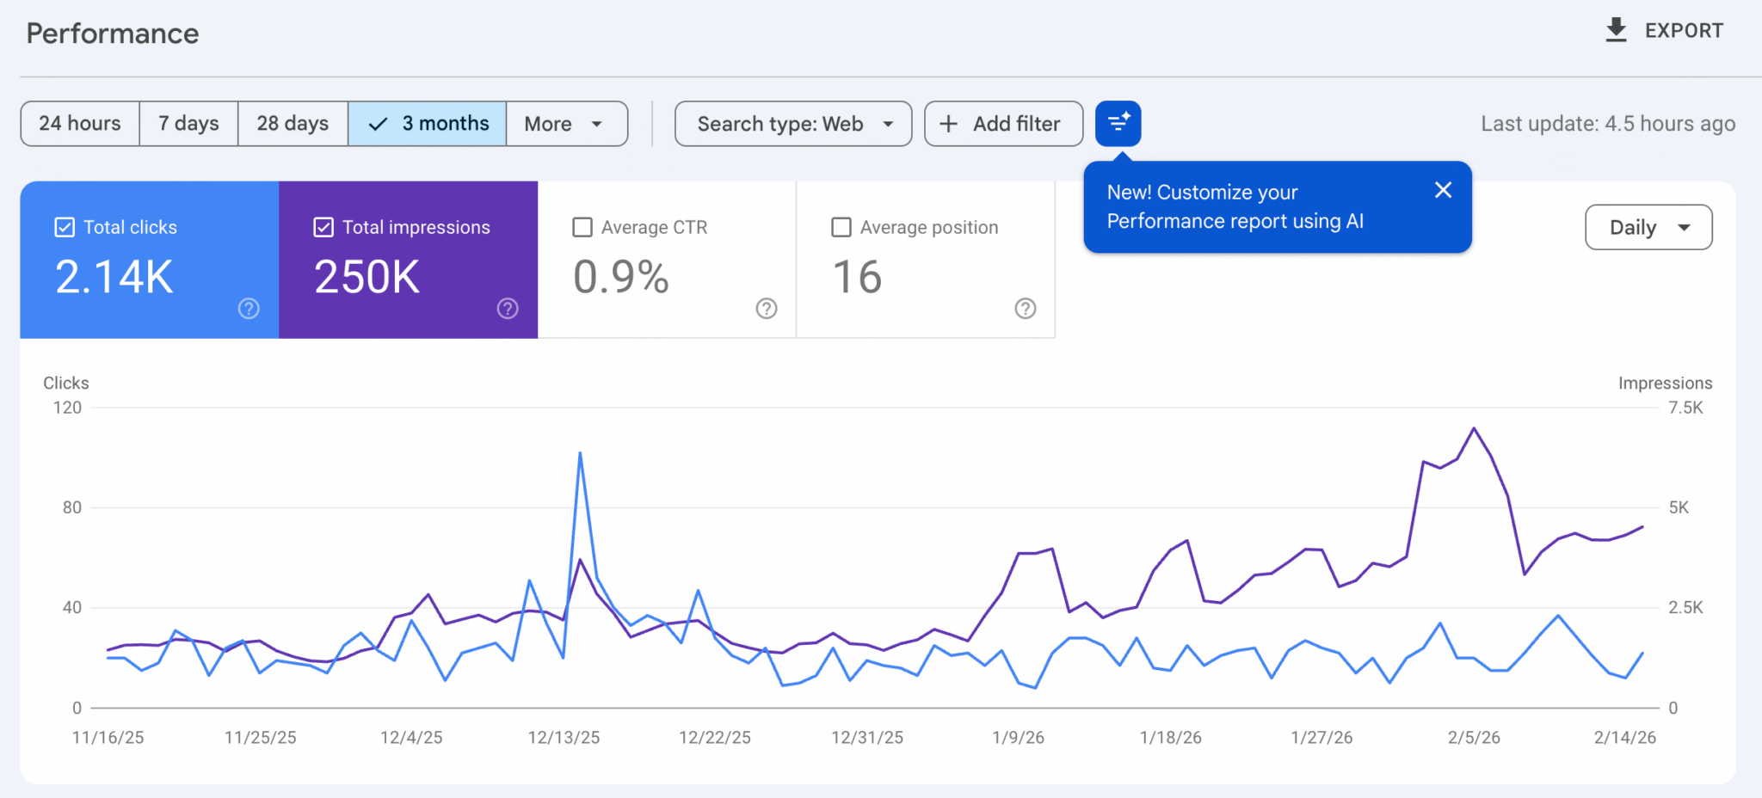The height and width of the screenshot is (798, 1762).
Task: Click the help icon on Total clicks card
Action: point(249,308)
